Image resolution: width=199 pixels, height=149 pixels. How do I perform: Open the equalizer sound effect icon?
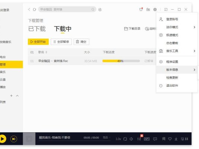(x=139, y=139)
